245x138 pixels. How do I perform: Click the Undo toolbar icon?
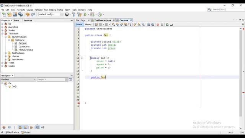[x=28, y=15]
